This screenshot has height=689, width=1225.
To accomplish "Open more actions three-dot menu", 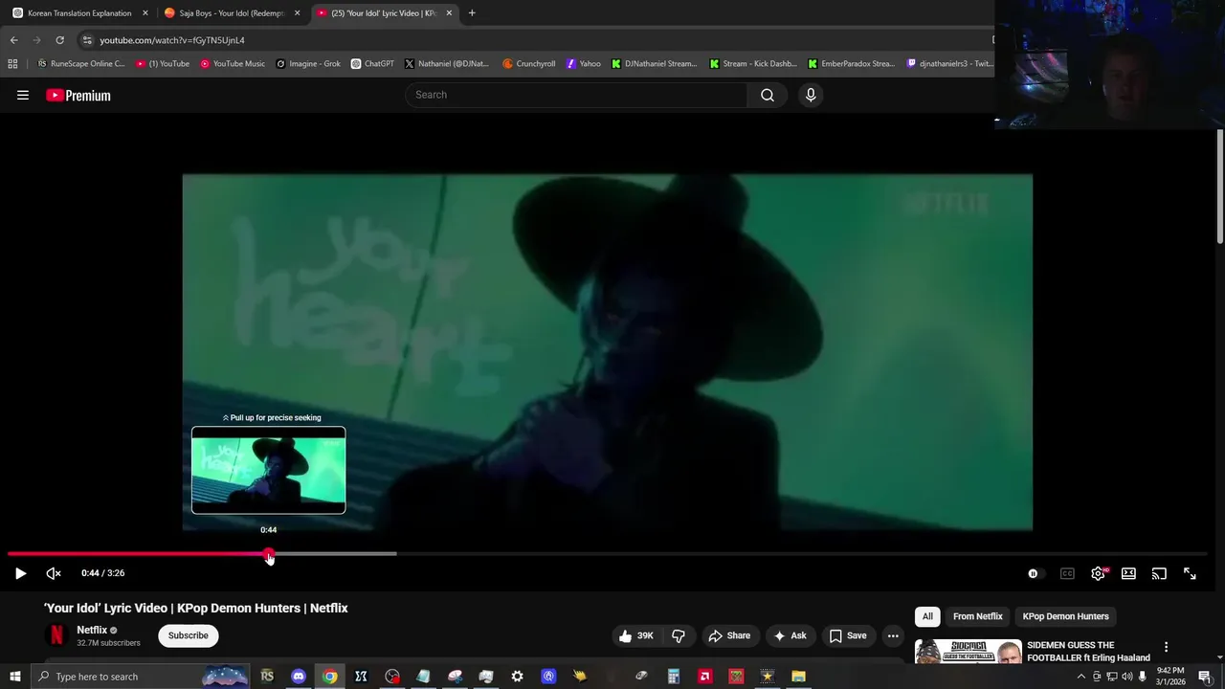I will (x=893, y=635).
